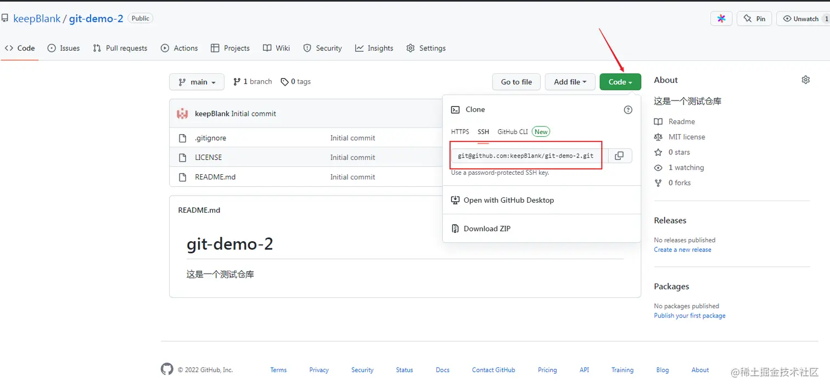The width and height of the screenshot is (830, 389).
Task: Open the Packages heading link
Action: point(671,286)
